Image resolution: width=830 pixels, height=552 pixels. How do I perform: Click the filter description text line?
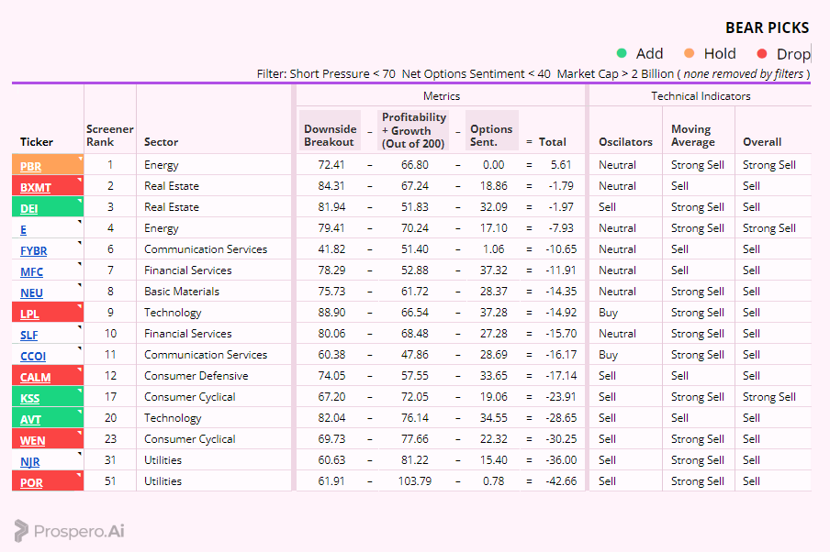coord(533,74)
